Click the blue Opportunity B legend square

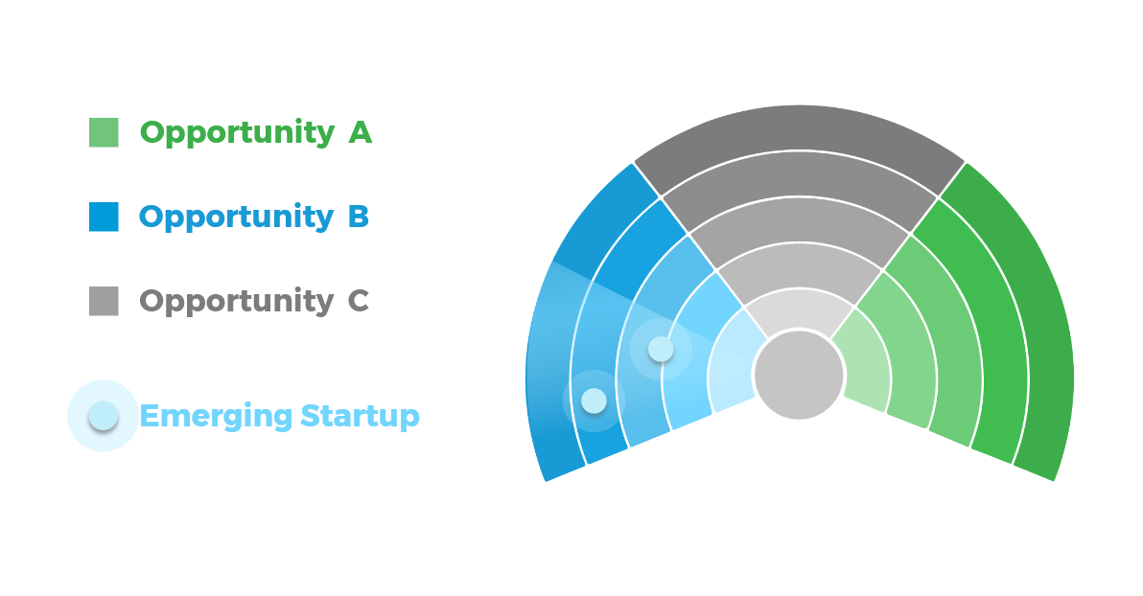pos(104,217)
